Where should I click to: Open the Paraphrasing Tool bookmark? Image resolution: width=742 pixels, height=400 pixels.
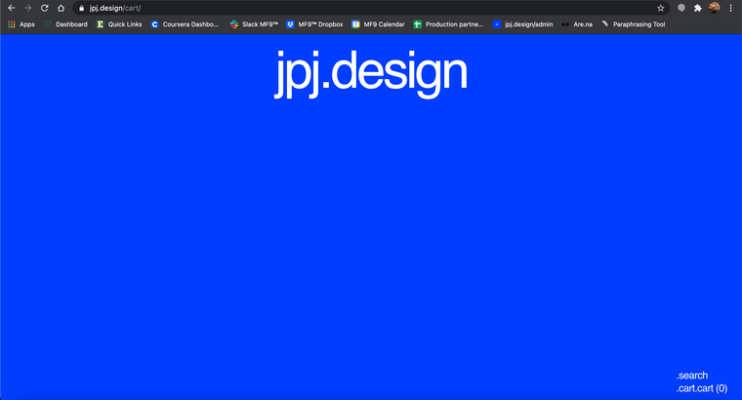634,24
